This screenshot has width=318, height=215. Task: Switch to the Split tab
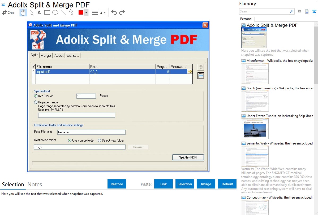34,55
